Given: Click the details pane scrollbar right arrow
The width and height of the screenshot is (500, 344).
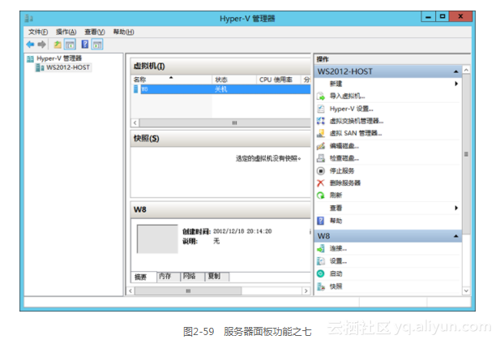Looking at the screenshot, I should [306, 291].
